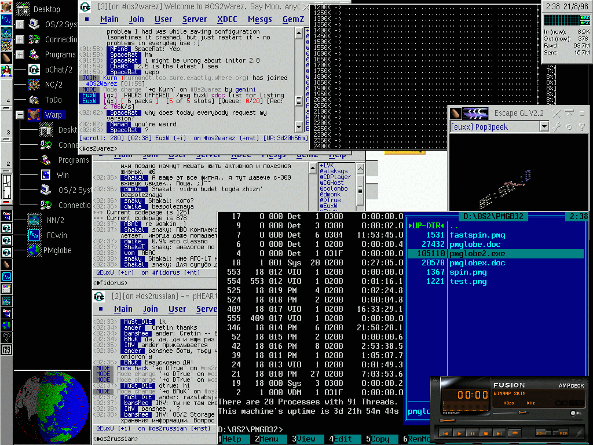Launch the NN/2 icon in the tree
593x445 pixels.
click(x=34, y=220)
